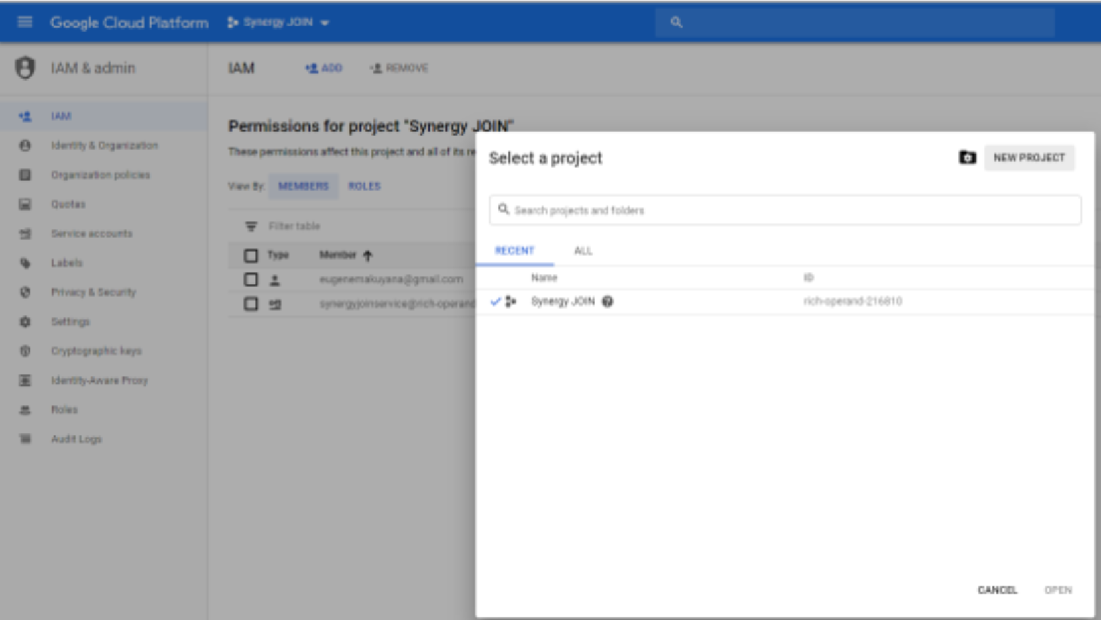
Task: Open Settings gear in sidebar
Action: click(x=25, y=322)
